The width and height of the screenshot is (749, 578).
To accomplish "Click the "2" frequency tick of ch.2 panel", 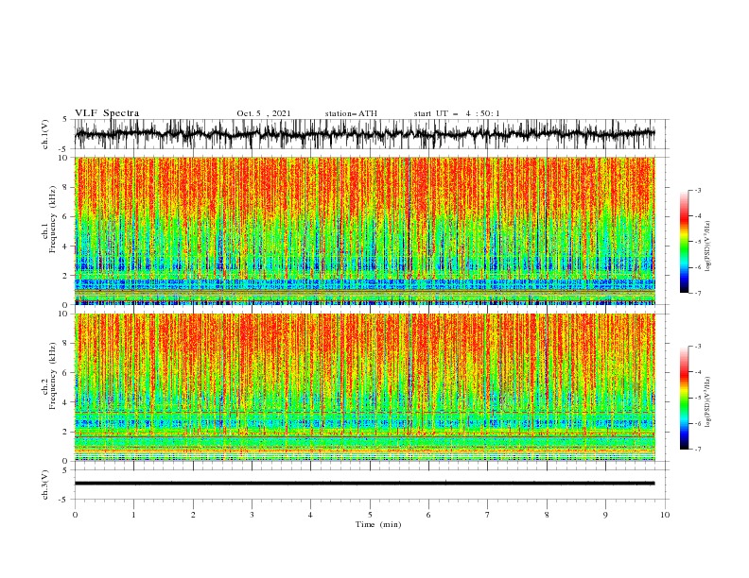I will pyautogui.click(x=67, y=432).
